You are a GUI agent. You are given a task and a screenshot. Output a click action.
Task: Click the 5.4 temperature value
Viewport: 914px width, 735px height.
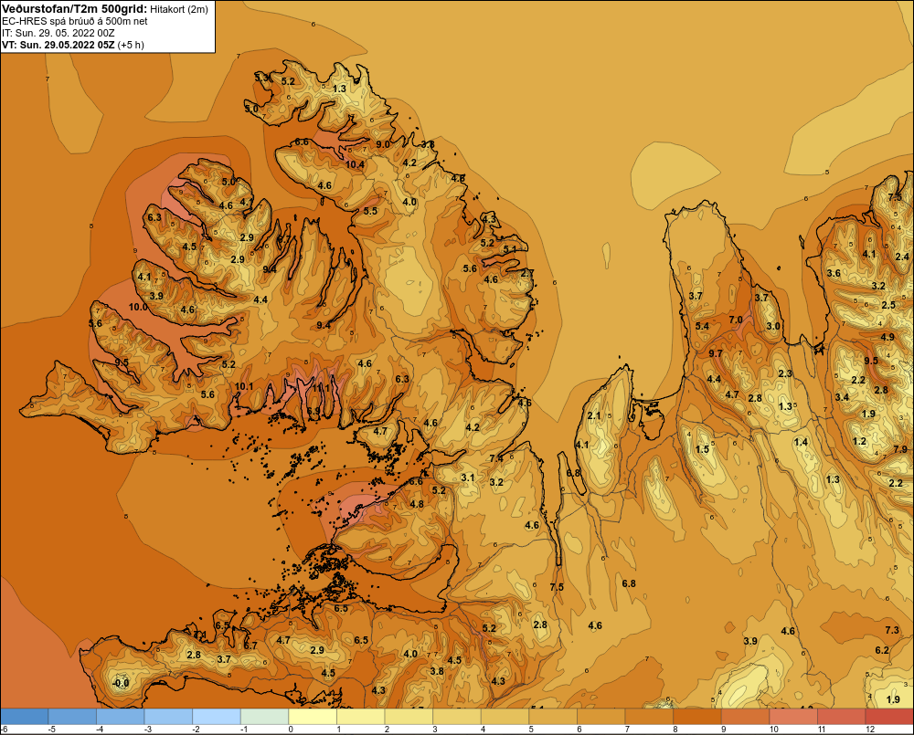click(702, 326)
